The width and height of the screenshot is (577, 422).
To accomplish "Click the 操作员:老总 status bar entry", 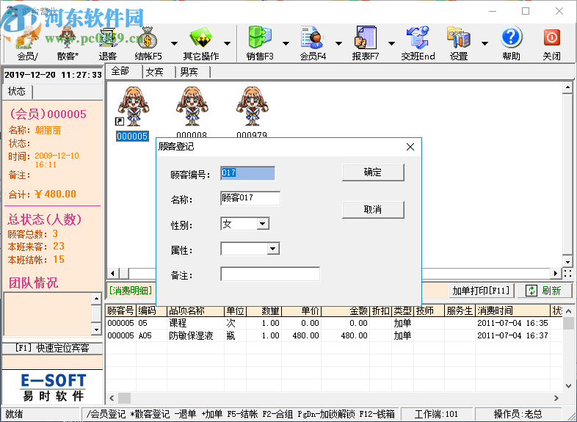I will click(518, 414).
